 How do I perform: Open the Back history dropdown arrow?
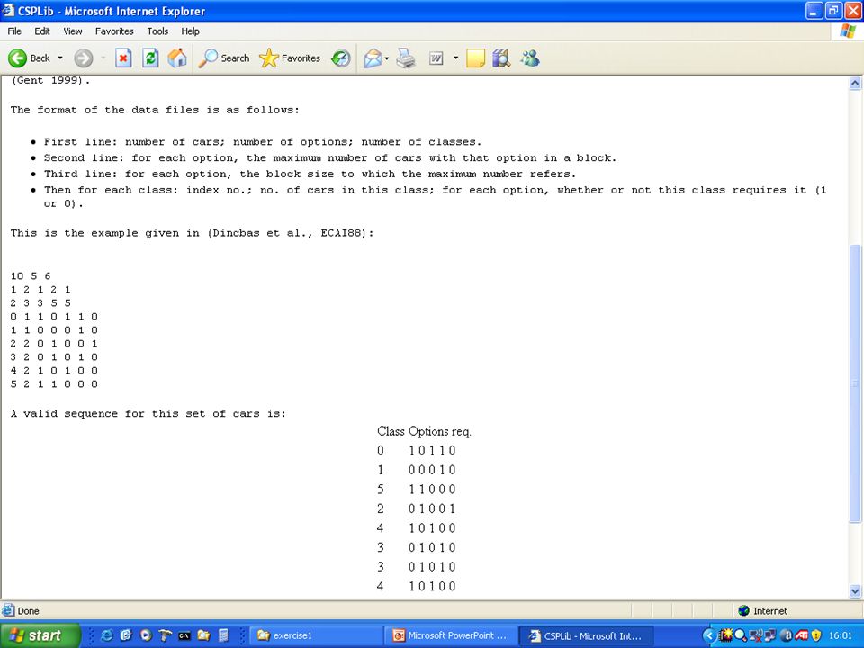[x=60, y=58]
